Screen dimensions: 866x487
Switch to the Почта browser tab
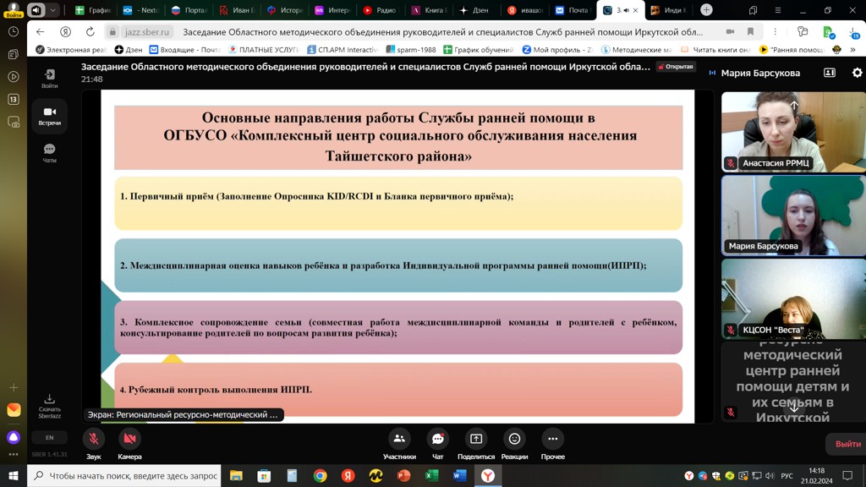572,10
